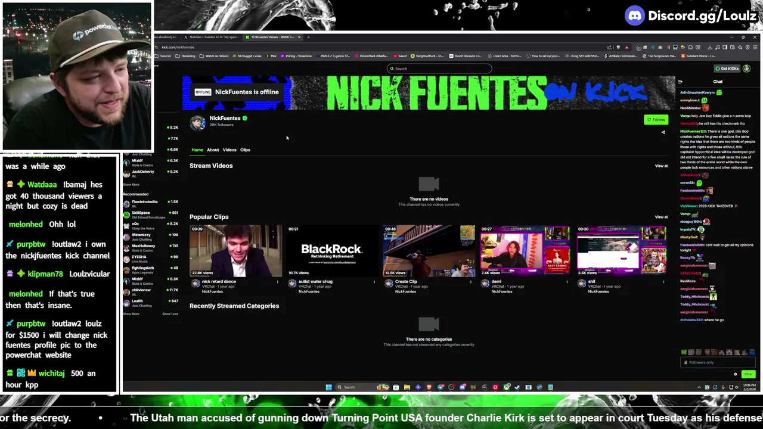Open NickFuentes profile avatar
Image resolution: width=763 pixels, height=429 pixels.
198,122
